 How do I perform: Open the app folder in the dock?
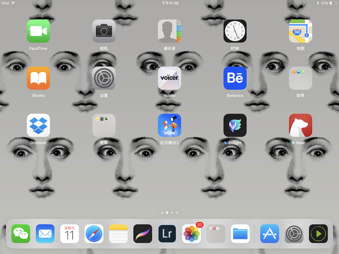[216, 234]
